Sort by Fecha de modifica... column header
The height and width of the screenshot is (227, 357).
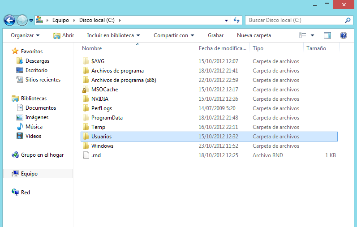(223, 48)
